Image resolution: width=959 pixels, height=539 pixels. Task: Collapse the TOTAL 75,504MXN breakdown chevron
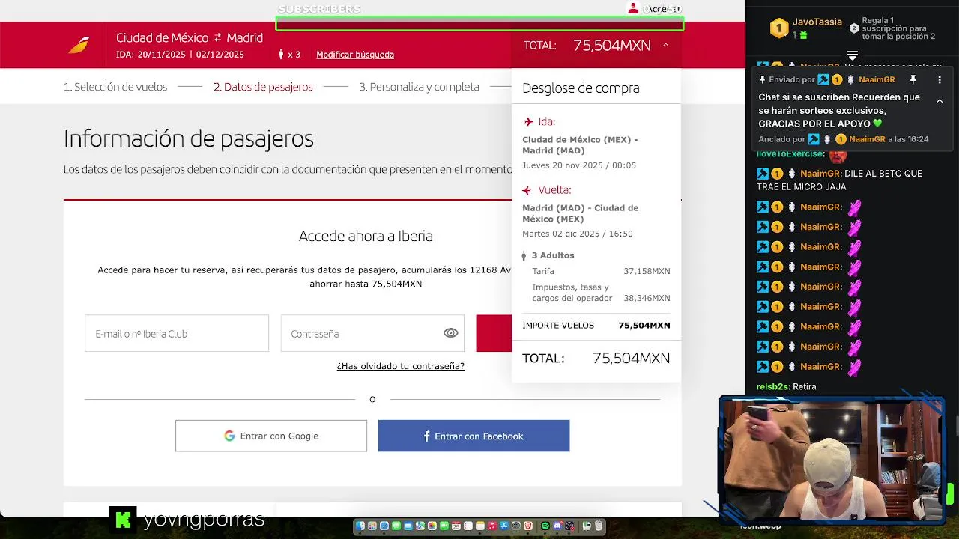(665, 46)
